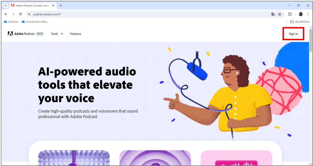This screenshot has height=166, width=313.
Task: Reload the page with the refresh icon
Action: (20, 14)
